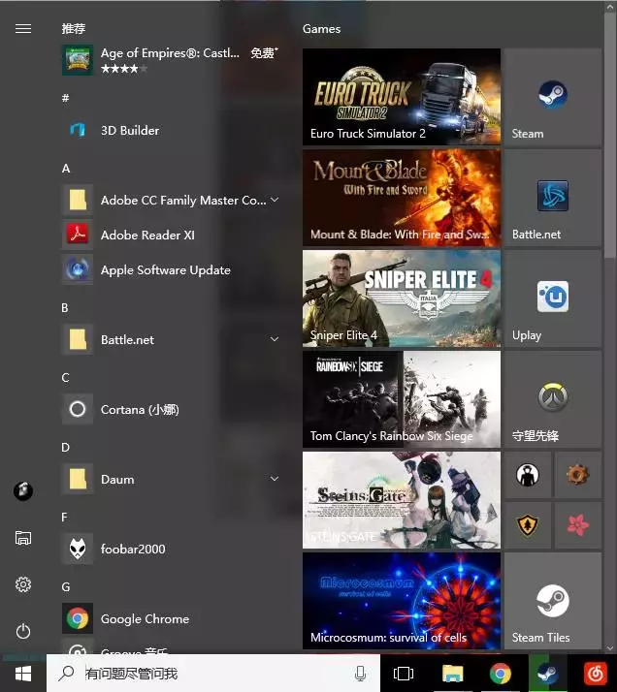Switch to Steam on the taskbar

click(x=547, y=674)
